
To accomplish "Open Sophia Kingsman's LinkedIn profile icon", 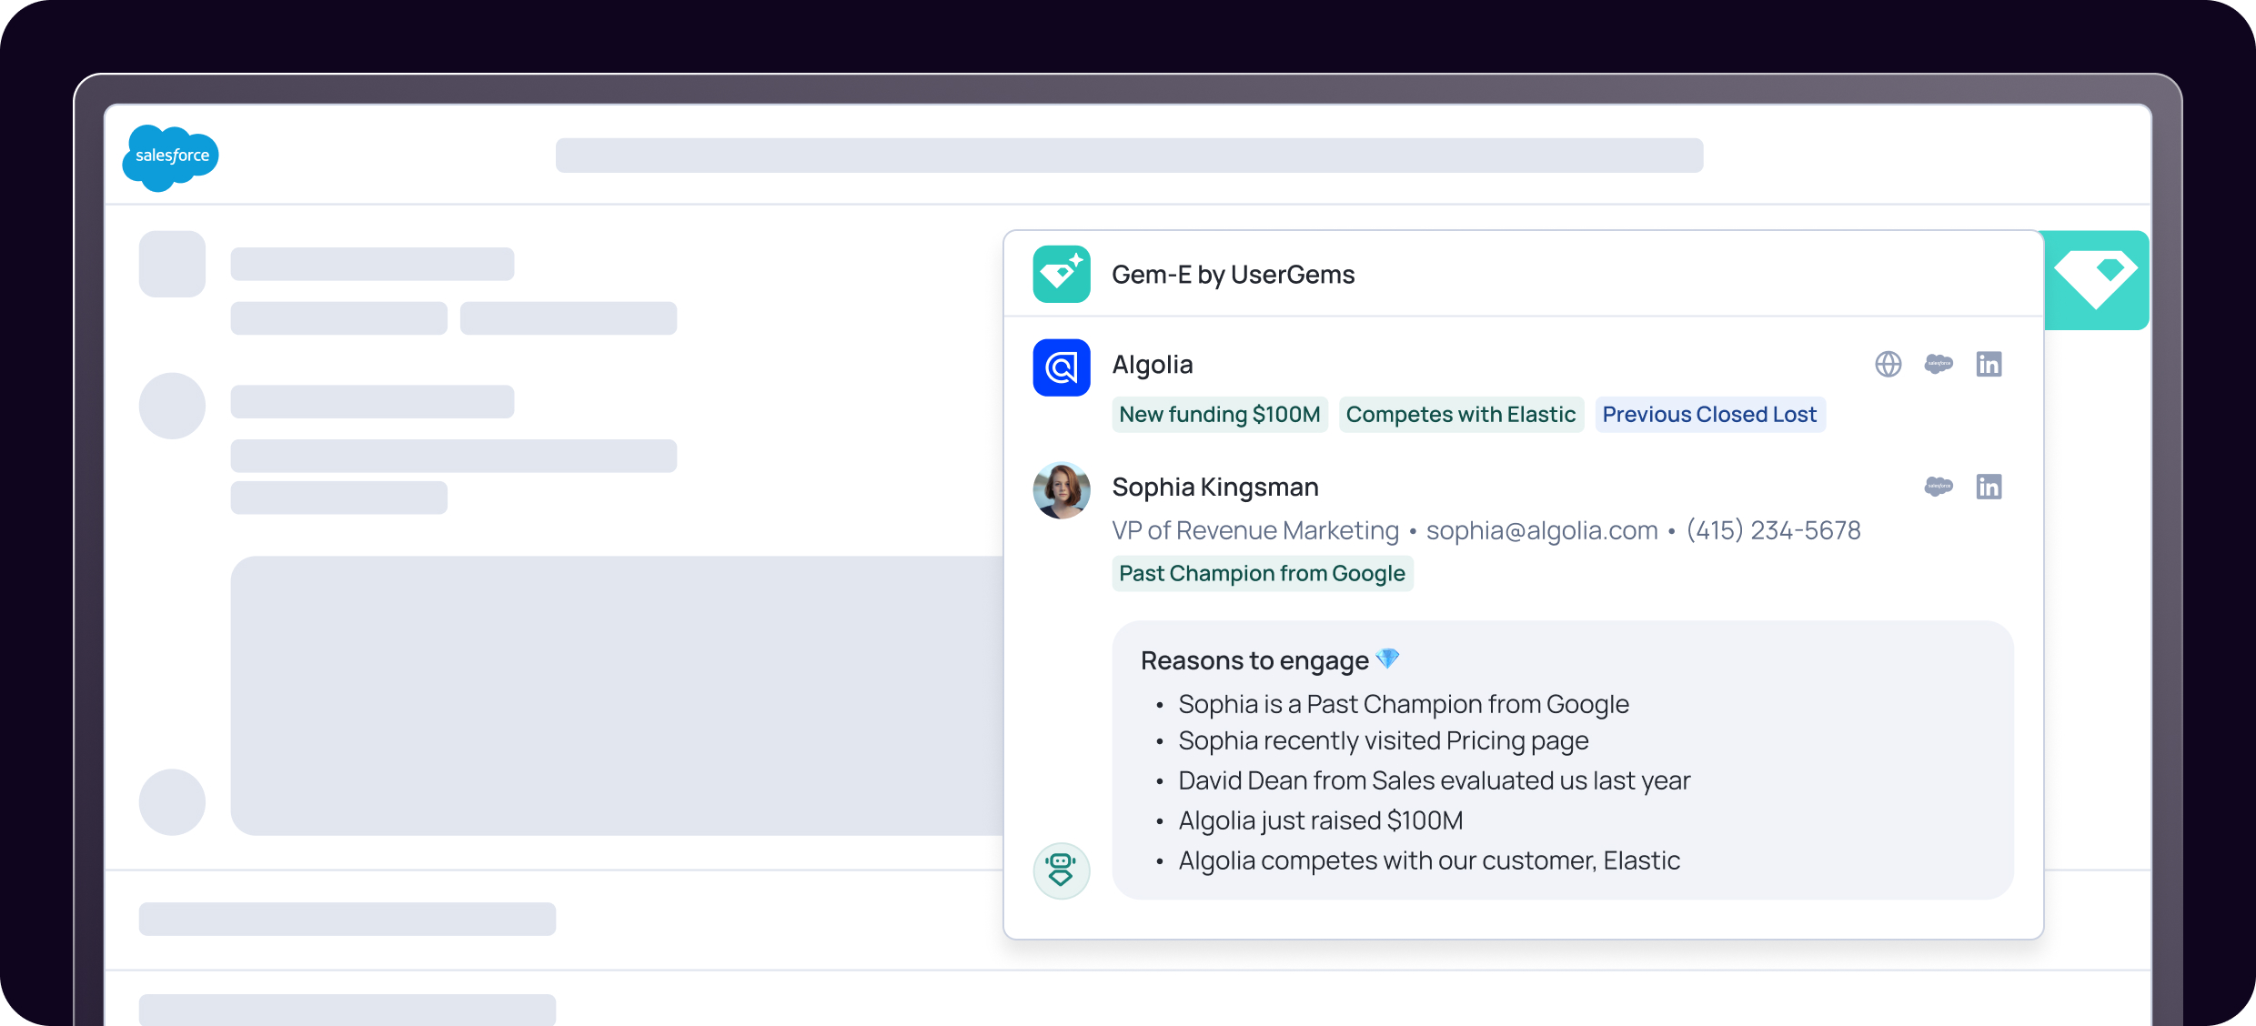I will (1989, 487).
